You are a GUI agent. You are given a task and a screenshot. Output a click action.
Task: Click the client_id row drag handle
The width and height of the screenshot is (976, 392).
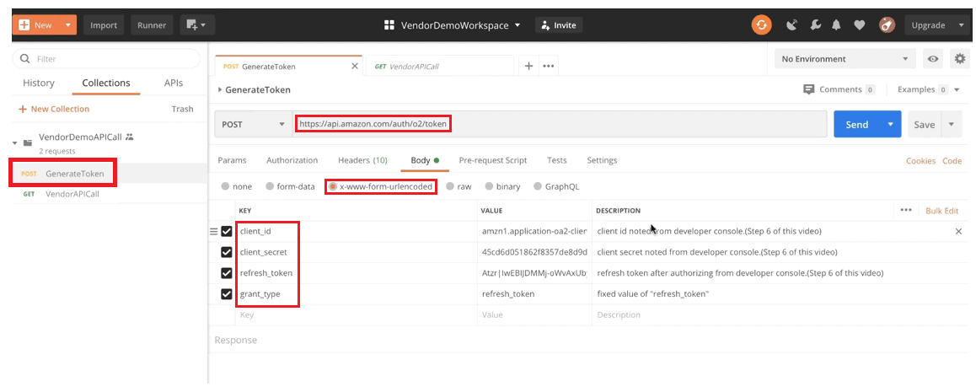click(x=213, y=232)
